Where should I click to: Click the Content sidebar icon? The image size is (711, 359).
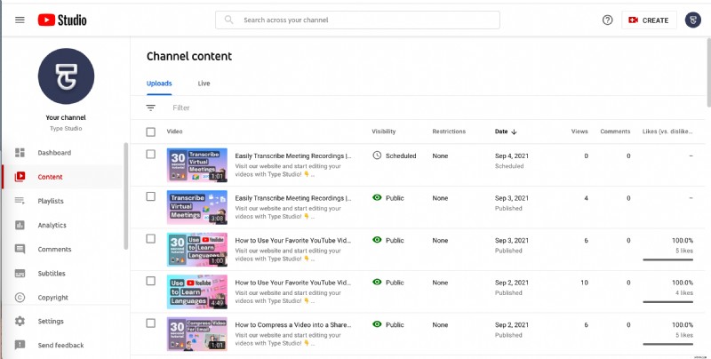[20, 177]
